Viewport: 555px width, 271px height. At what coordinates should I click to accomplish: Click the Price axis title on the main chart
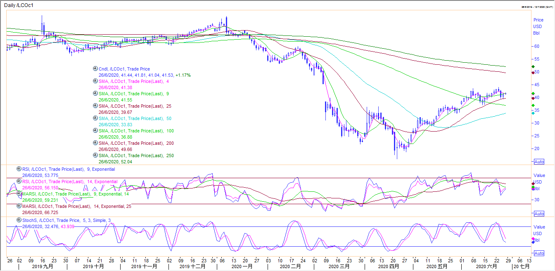(x=538, y=20)
